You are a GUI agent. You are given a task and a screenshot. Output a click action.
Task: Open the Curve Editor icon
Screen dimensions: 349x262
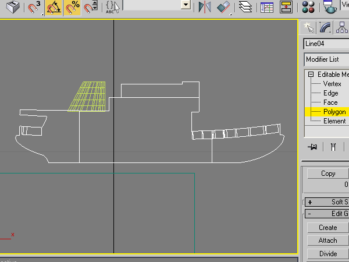(x=267, y=8)
